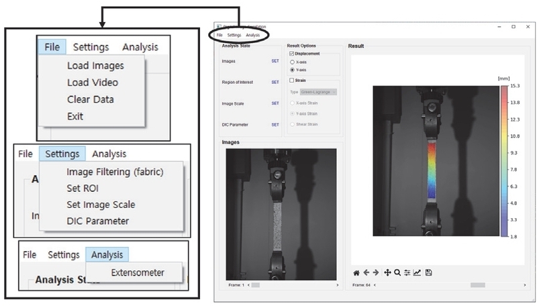
Task: Click right arrow of Images frame scrollbar
Action: [337, 285]
